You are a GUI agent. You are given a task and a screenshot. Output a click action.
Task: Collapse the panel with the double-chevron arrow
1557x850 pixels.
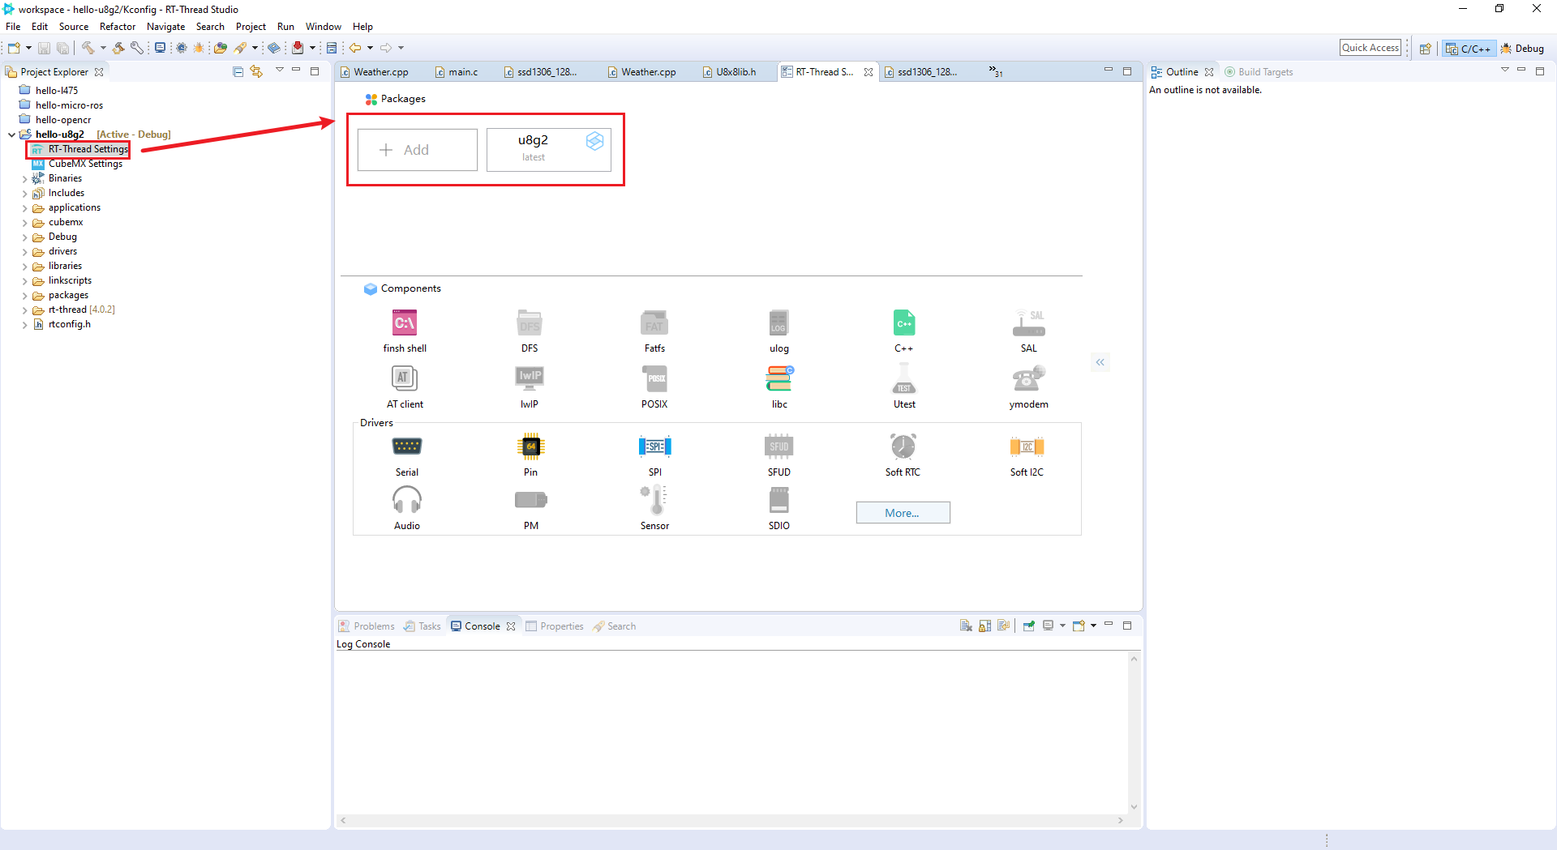point(1100,362)
